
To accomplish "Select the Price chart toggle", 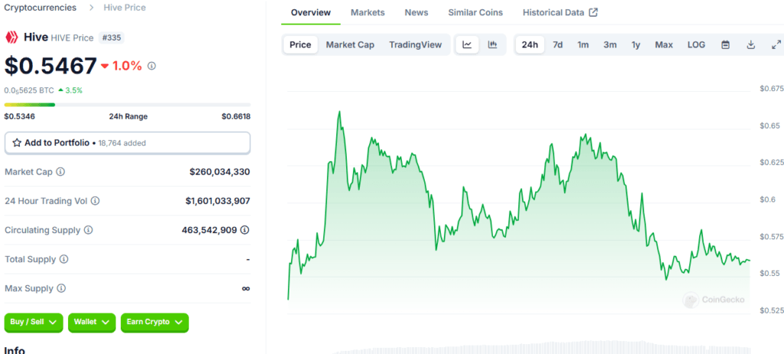I will (x=300, y=44).
